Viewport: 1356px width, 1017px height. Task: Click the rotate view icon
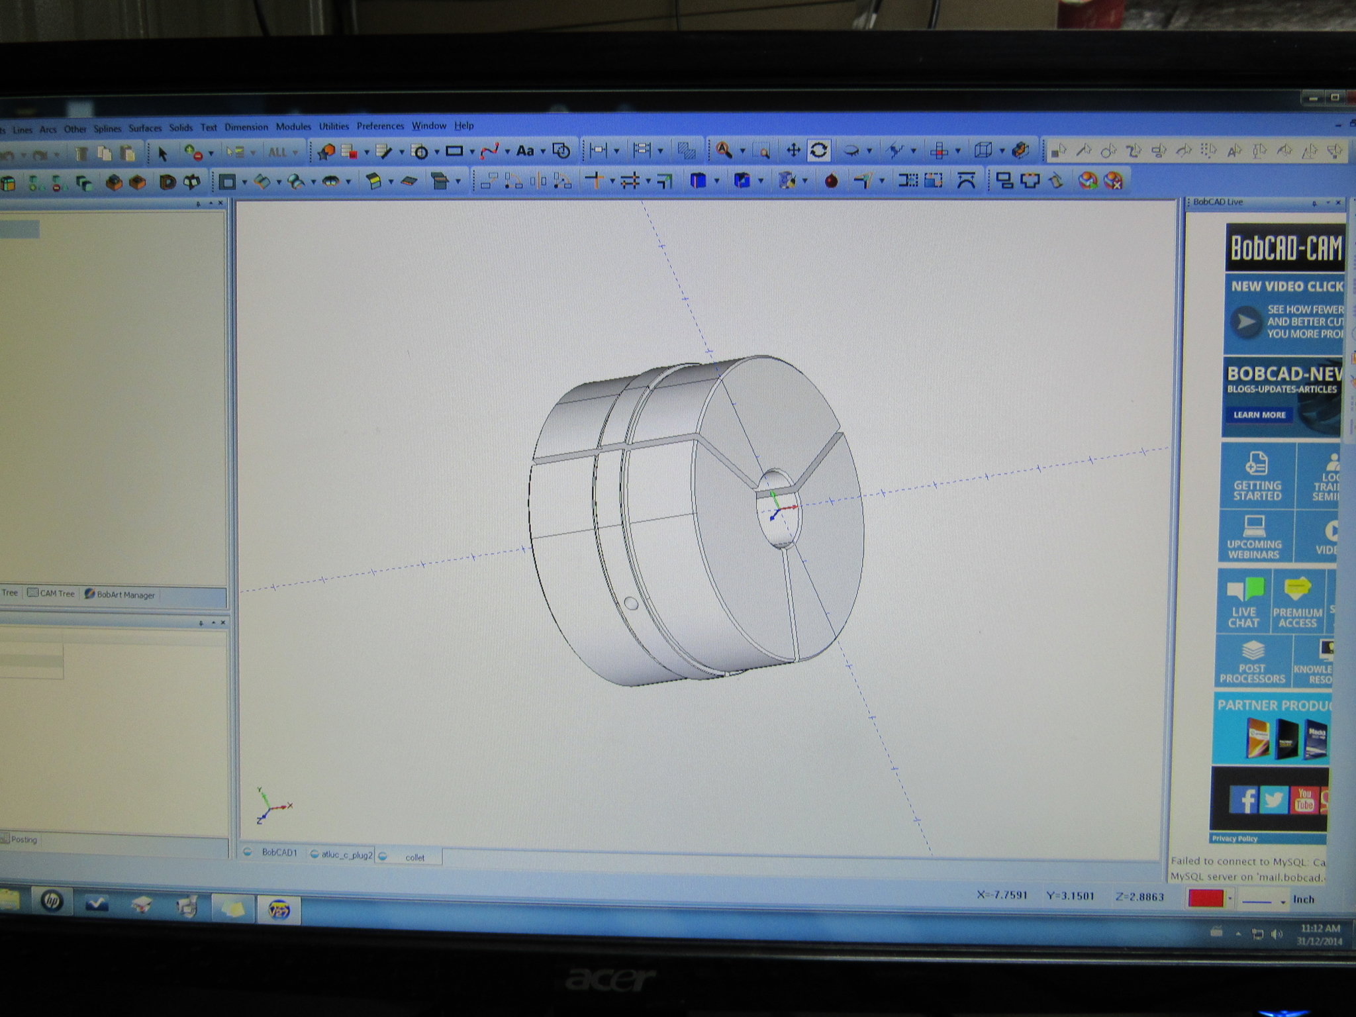pos(818,151)
